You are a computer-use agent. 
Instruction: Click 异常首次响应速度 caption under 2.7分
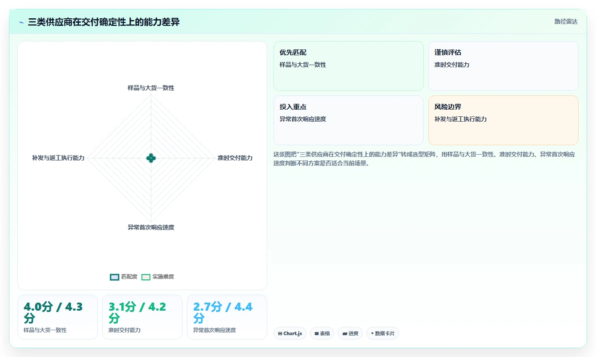215,330
